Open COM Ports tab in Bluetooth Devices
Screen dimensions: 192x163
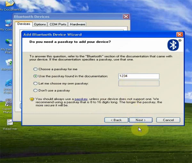58,24
